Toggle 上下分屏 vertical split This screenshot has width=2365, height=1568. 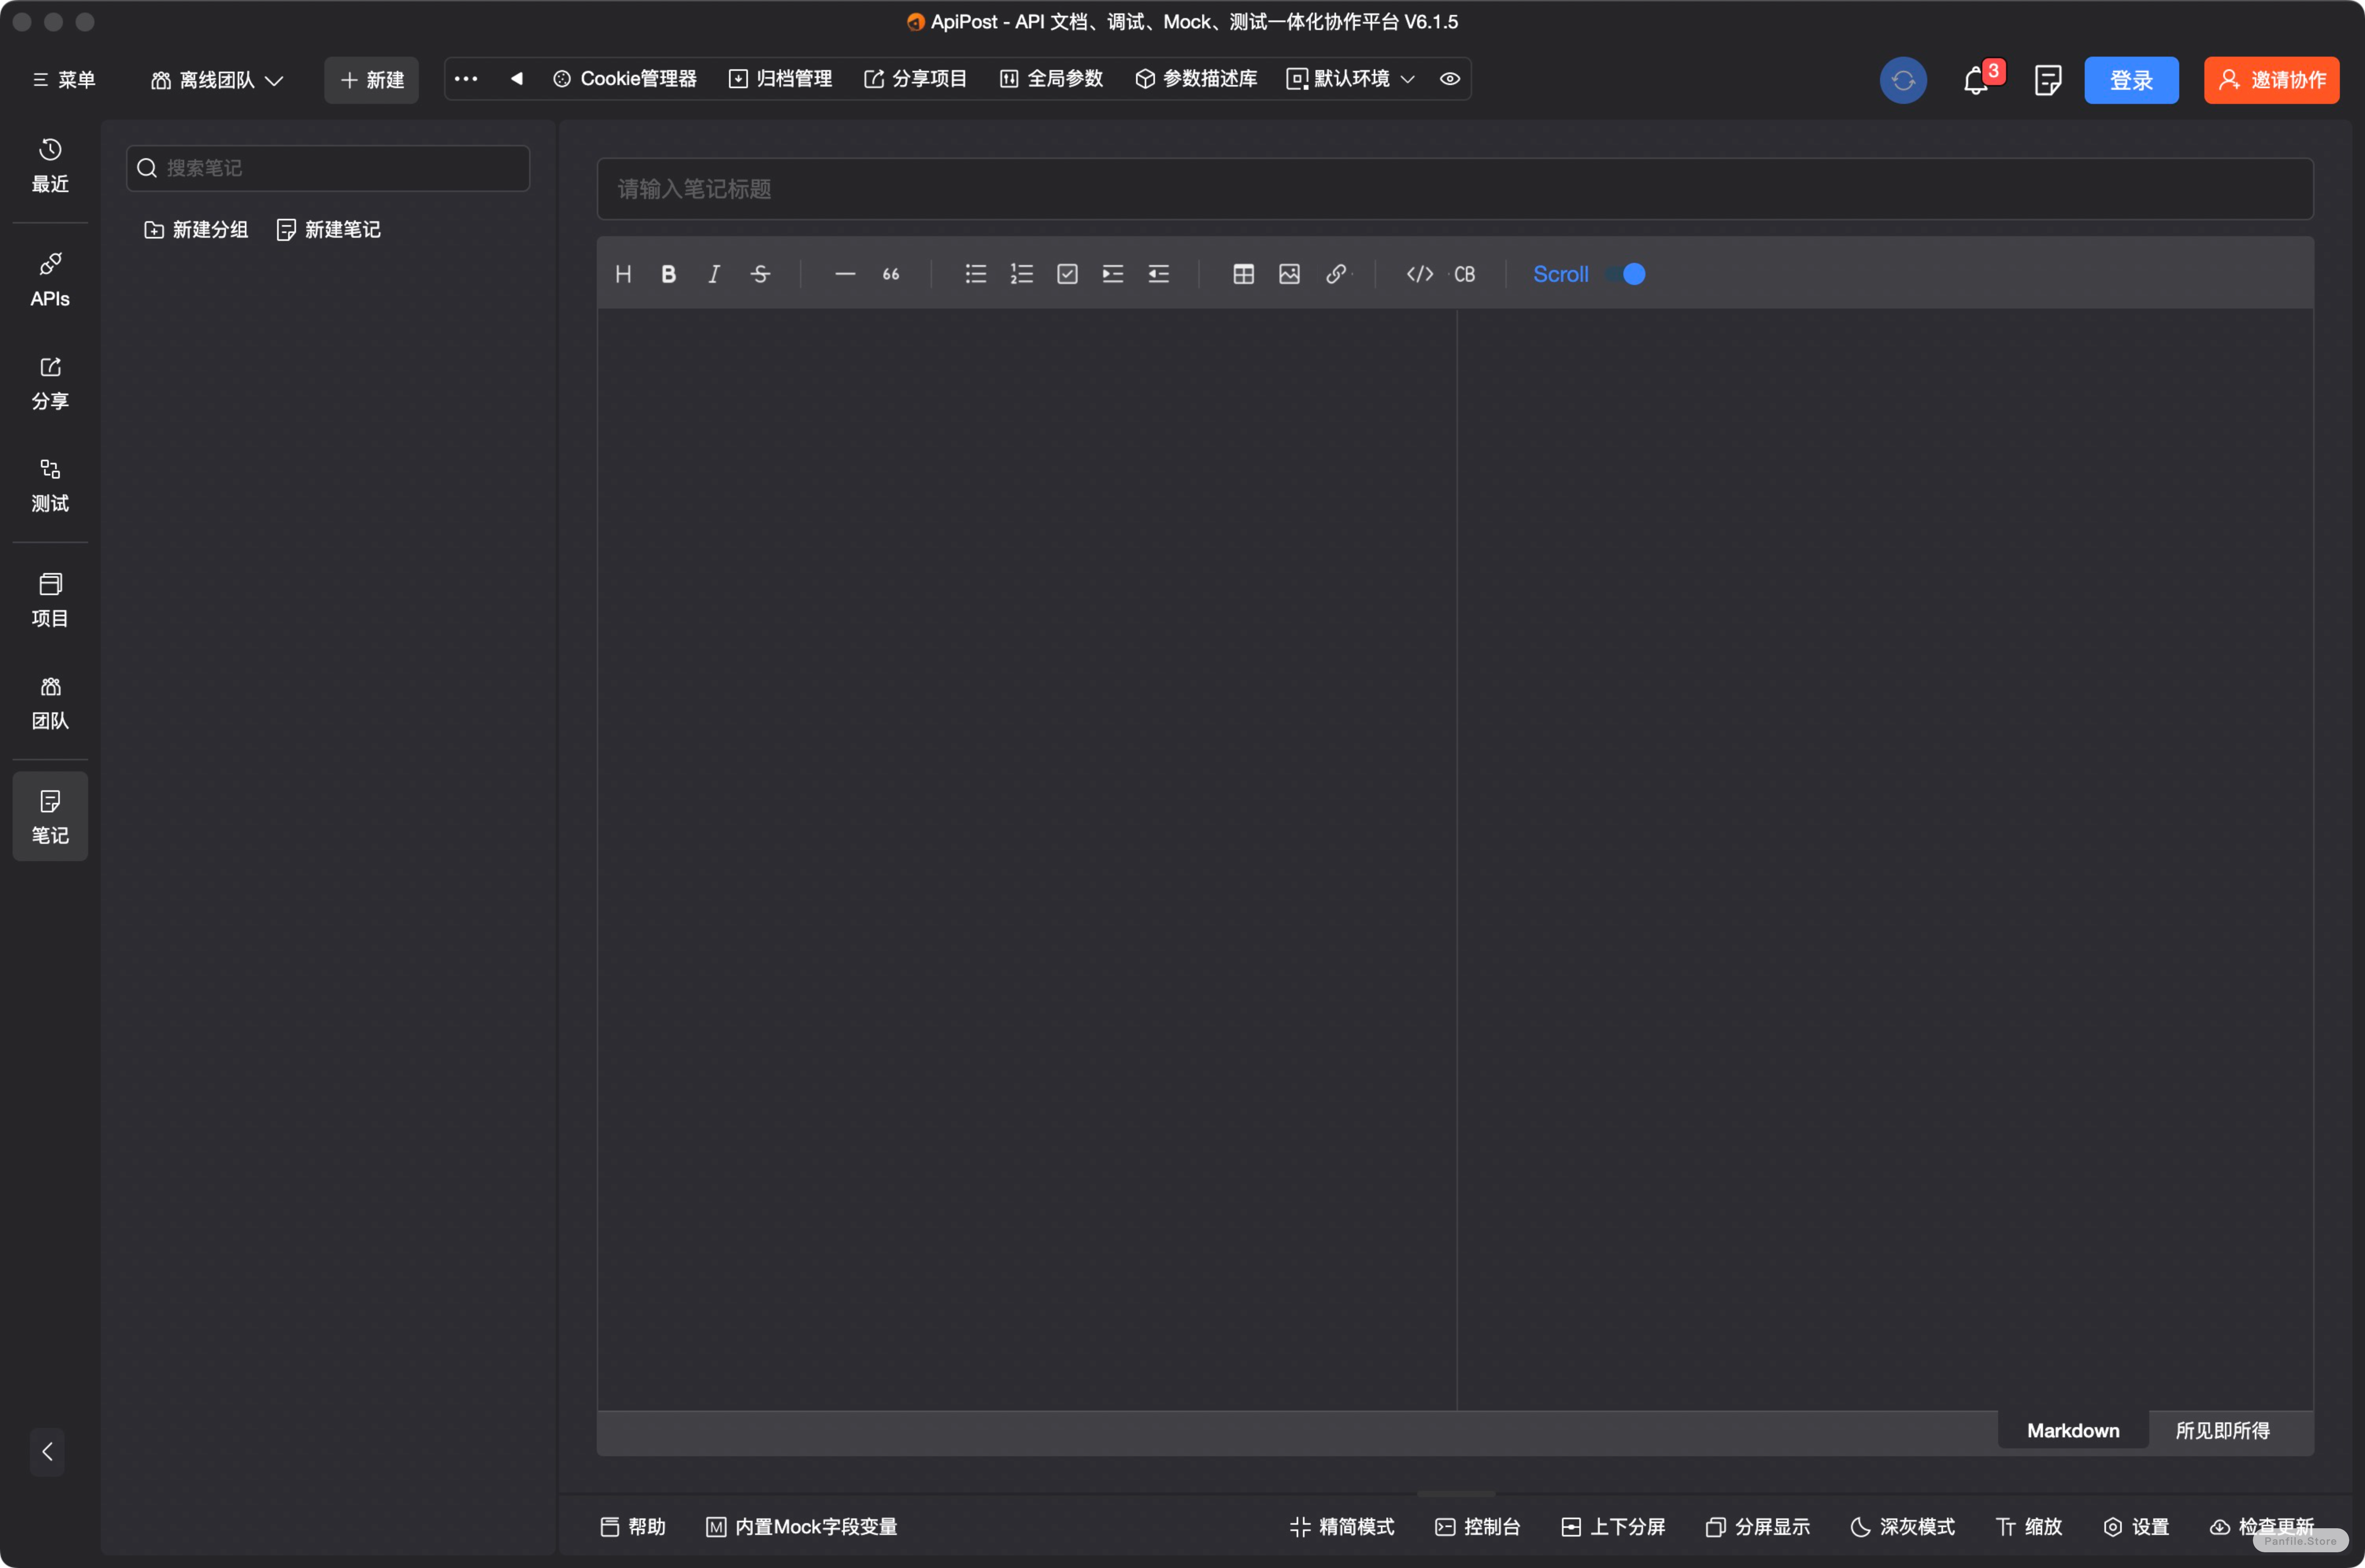[x=1613, y=1527]
